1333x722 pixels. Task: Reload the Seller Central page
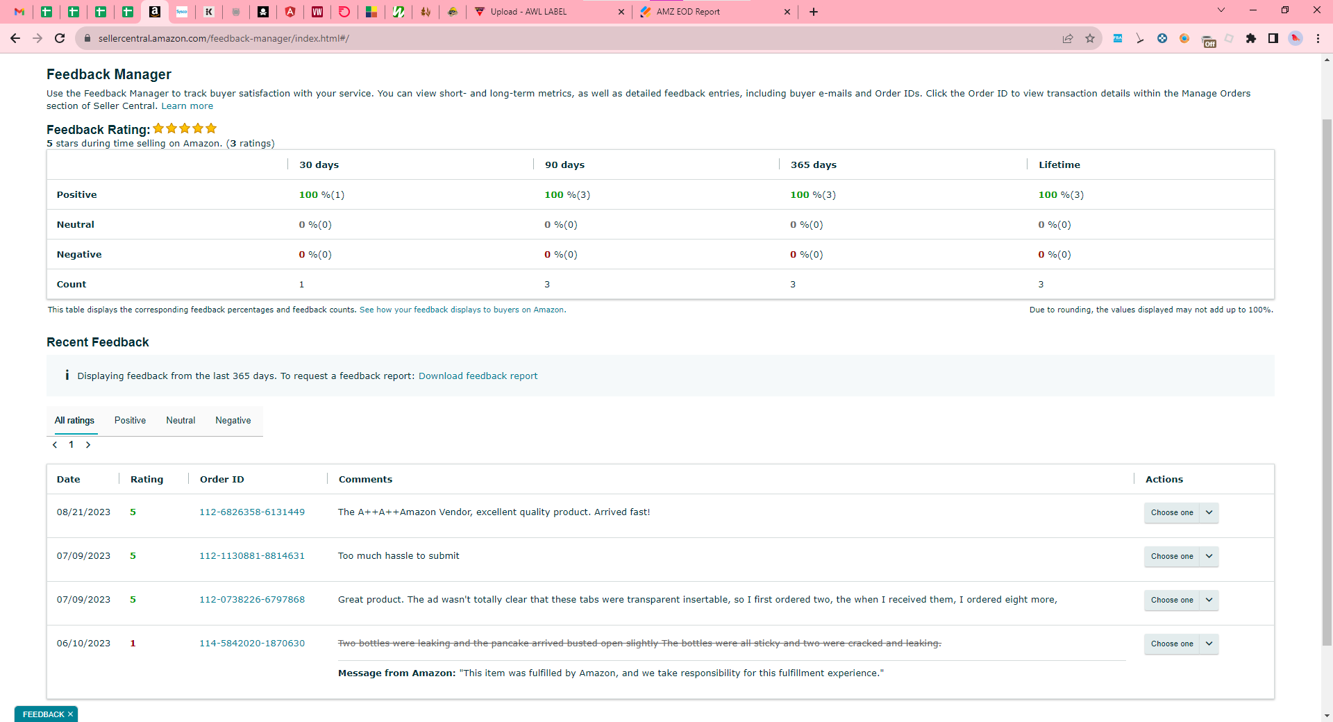click(x=60, y=38)
